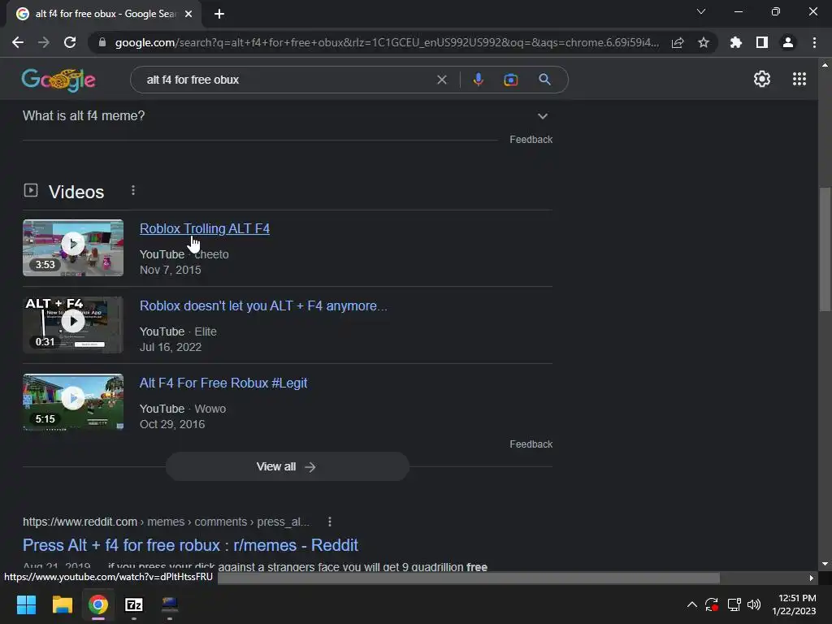Focus the Google search input field
The width and height of the screenshot is (832, 624).
(287, 80)
